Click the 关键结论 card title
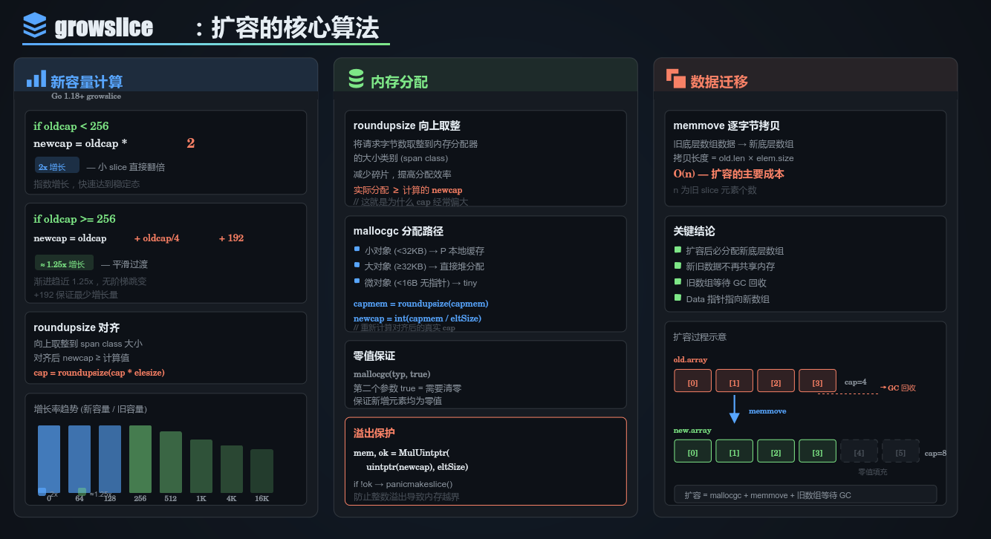This screenshot has width=991, height=539. (694, 232)
